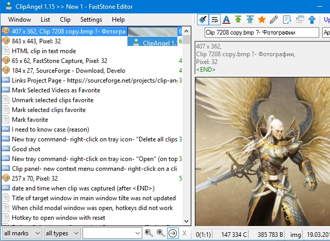This screenshot has height=241, width=330.
Task: Open the List menu
Action: pyautogui.click(x=45, y=20)
